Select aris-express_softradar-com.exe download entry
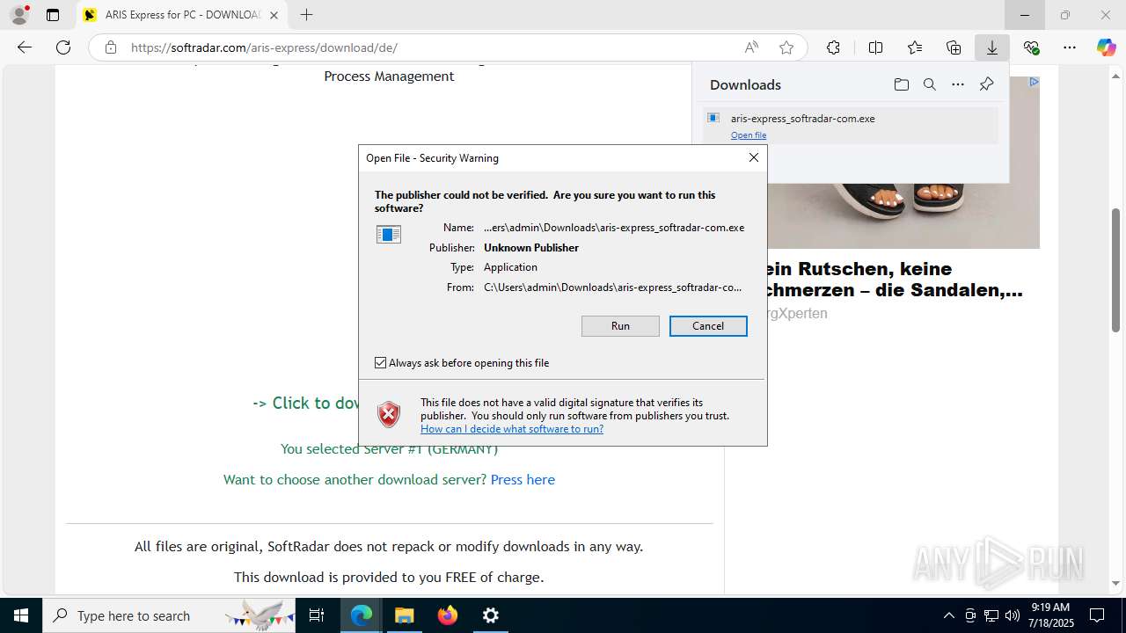 850,125
